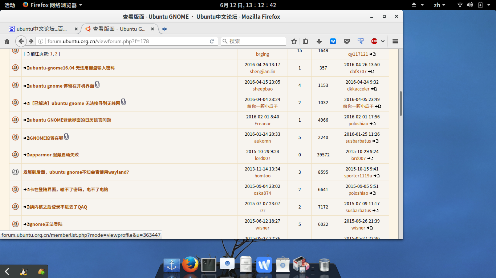
Task: Open the file cabinet icon in dock
Action: point(246,264)
